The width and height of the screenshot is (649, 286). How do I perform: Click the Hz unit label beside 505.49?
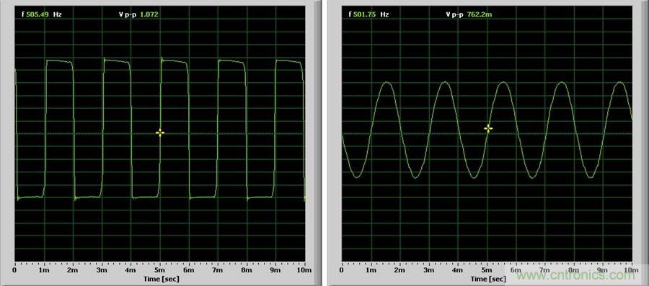tap(58, 14)
